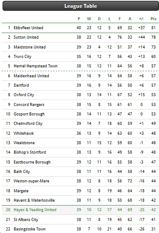159x233 pixels.
Task: Open the Whitehawk team link
Action: pyautogui.click(x=24, y=133)
